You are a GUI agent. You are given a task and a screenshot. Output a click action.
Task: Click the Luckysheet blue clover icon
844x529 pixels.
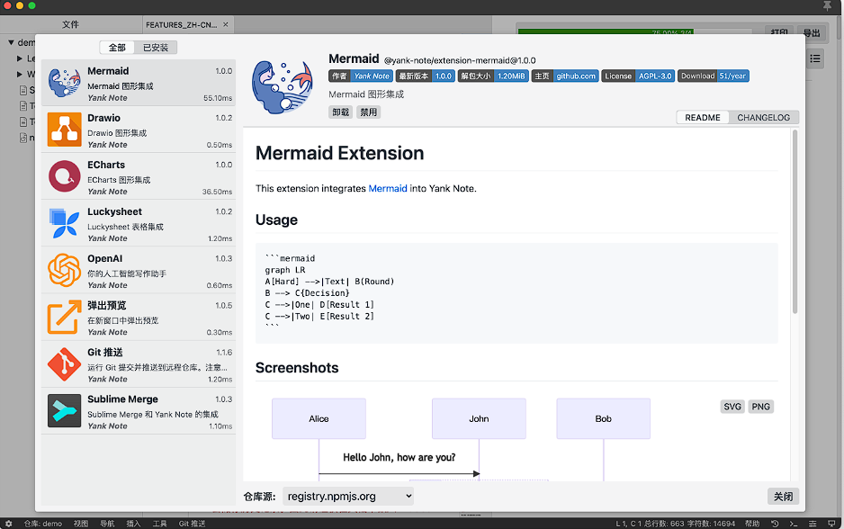65,223
